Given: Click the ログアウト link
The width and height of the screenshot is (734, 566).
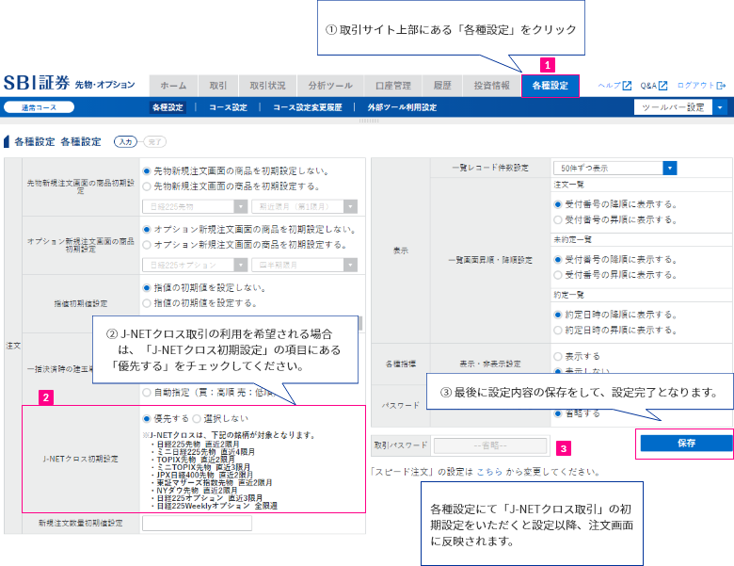Looking at the screenshot, I should [x=701, y=86].
